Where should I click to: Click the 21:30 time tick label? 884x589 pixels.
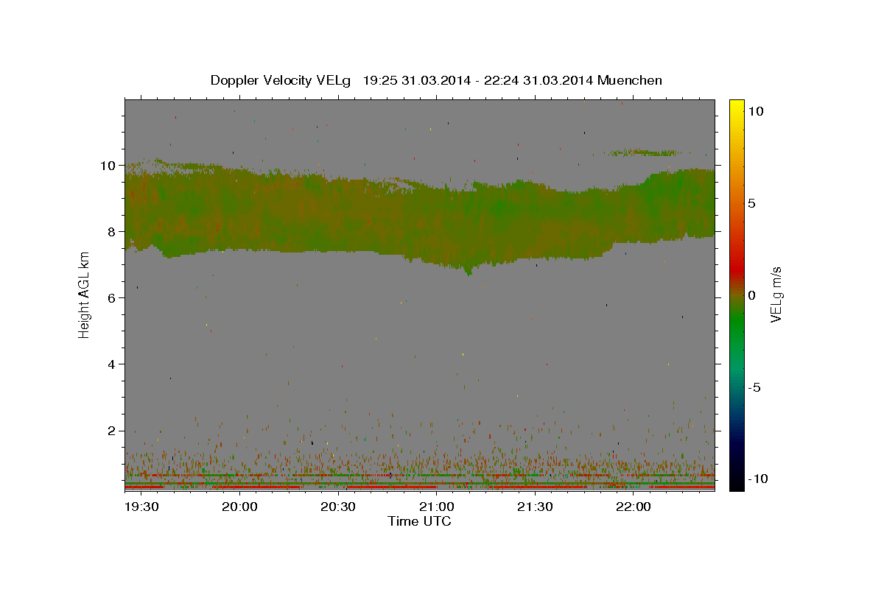click(x=535, y=507)
